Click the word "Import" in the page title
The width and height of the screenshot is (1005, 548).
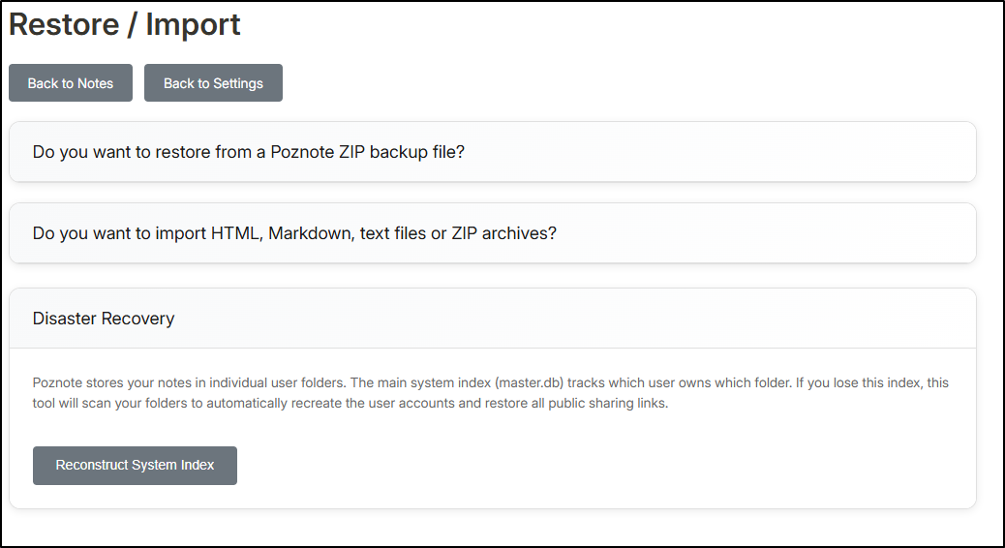pyautogui.click(x=193, y=25)
